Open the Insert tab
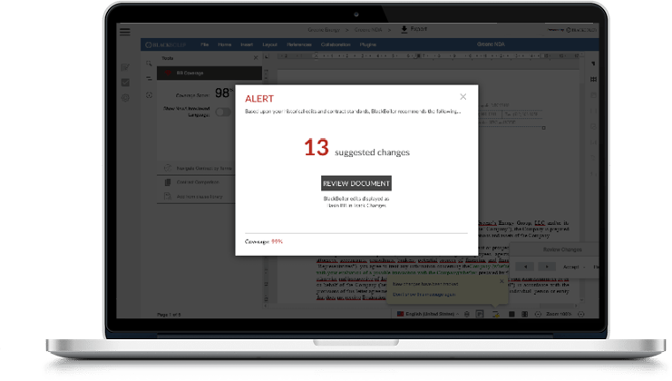This screenshot has height=381, width=672. pos(247,44)
